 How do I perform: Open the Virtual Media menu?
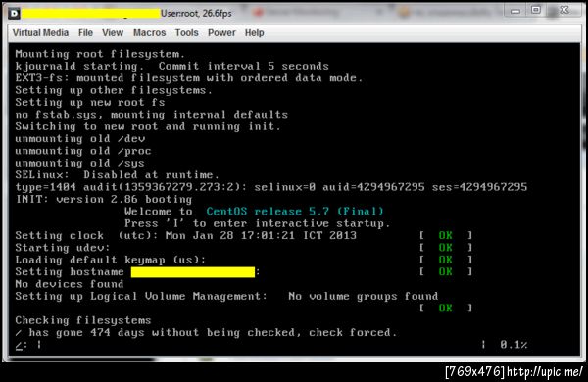coord(40,33)
